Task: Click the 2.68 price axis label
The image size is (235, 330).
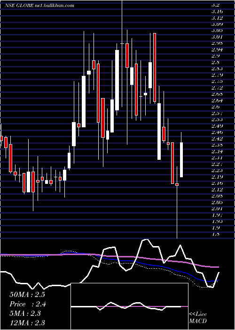Action: pyautogui.click(x=217, y=94)
